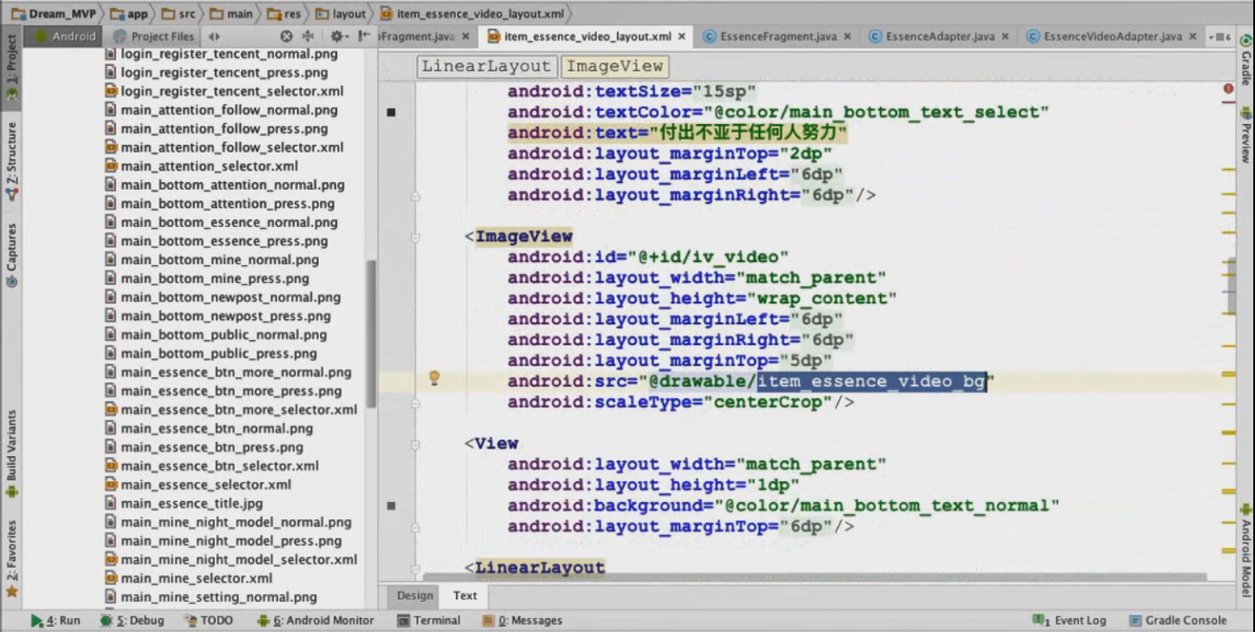Open the Run tool window
This screenshot has height=632, width=1255.
click(55, 620)
